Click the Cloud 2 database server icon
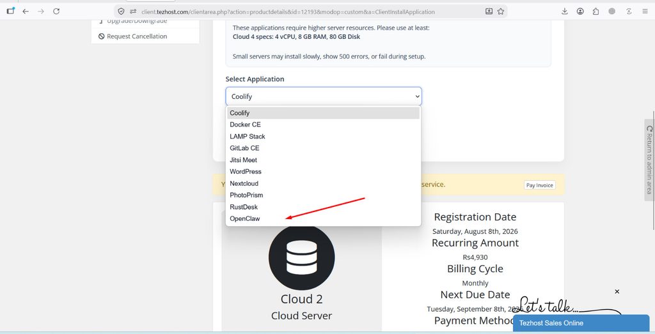The image size is (655, 334). pos(302,257)
